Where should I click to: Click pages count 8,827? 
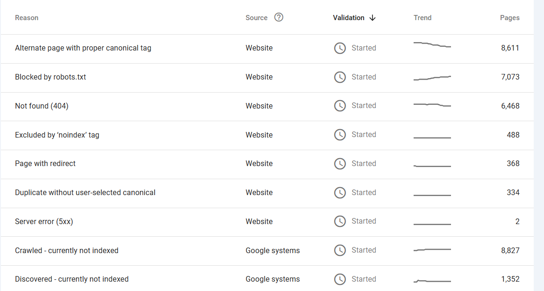pyautogui.click(x=510, y=250)
